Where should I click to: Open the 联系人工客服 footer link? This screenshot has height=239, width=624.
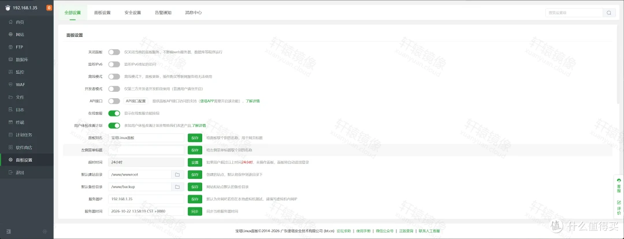(x=429, y=231)
